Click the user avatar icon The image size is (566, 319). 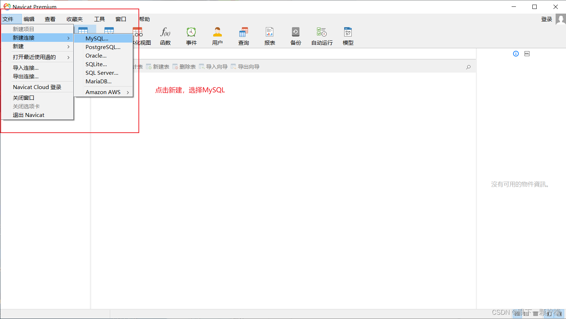(561, 19)
